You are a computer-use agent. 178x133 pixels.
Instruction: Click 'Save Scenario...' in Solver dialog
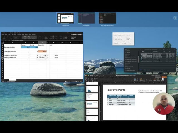(116, 44)
